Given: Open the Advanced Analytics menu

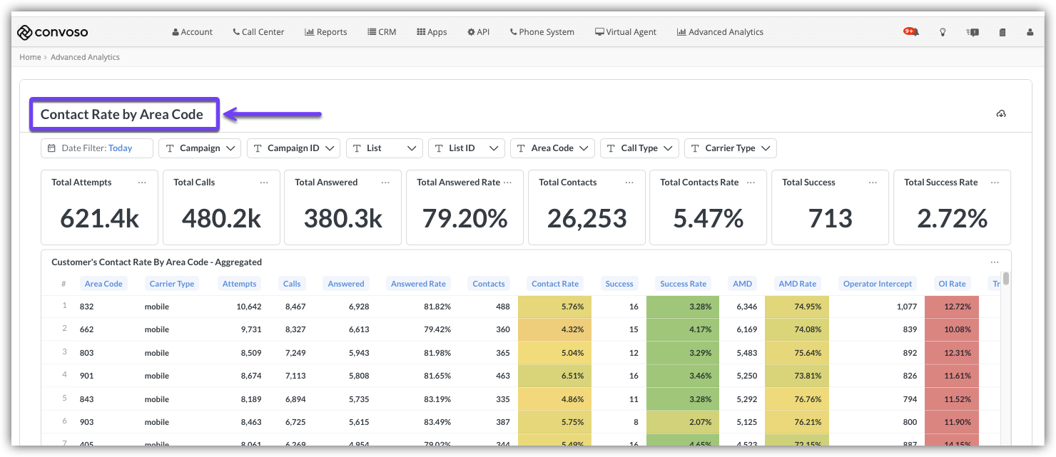Looking at the screenshot, I should pos(720,32).
